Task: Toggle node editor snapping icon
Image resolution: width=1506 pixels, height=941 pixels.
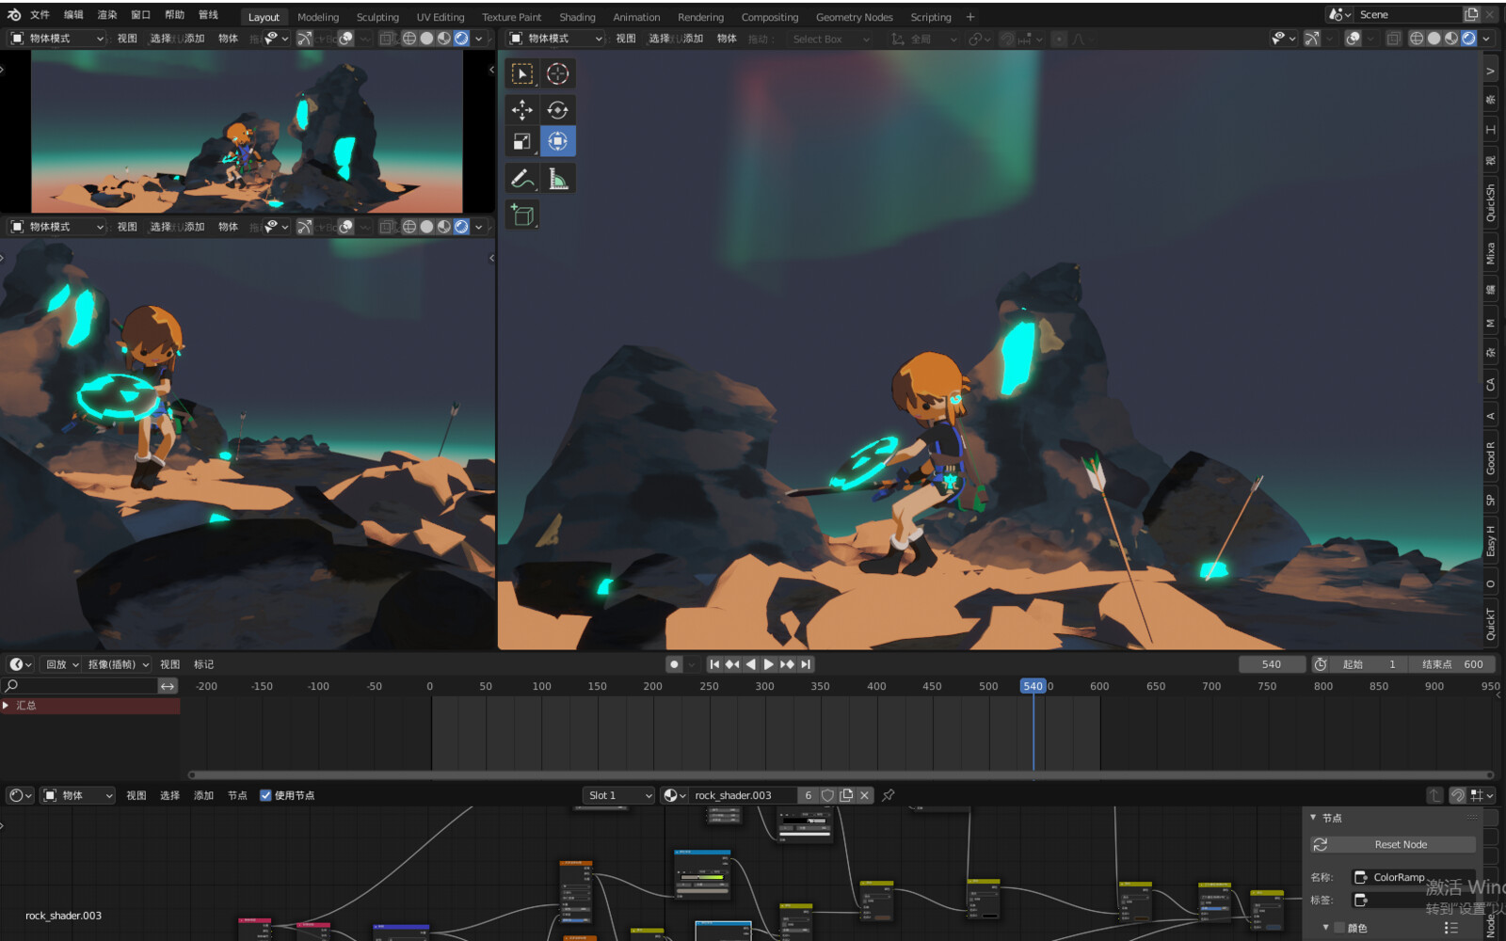Action: pyautogui.click(x=1457, y=795)
